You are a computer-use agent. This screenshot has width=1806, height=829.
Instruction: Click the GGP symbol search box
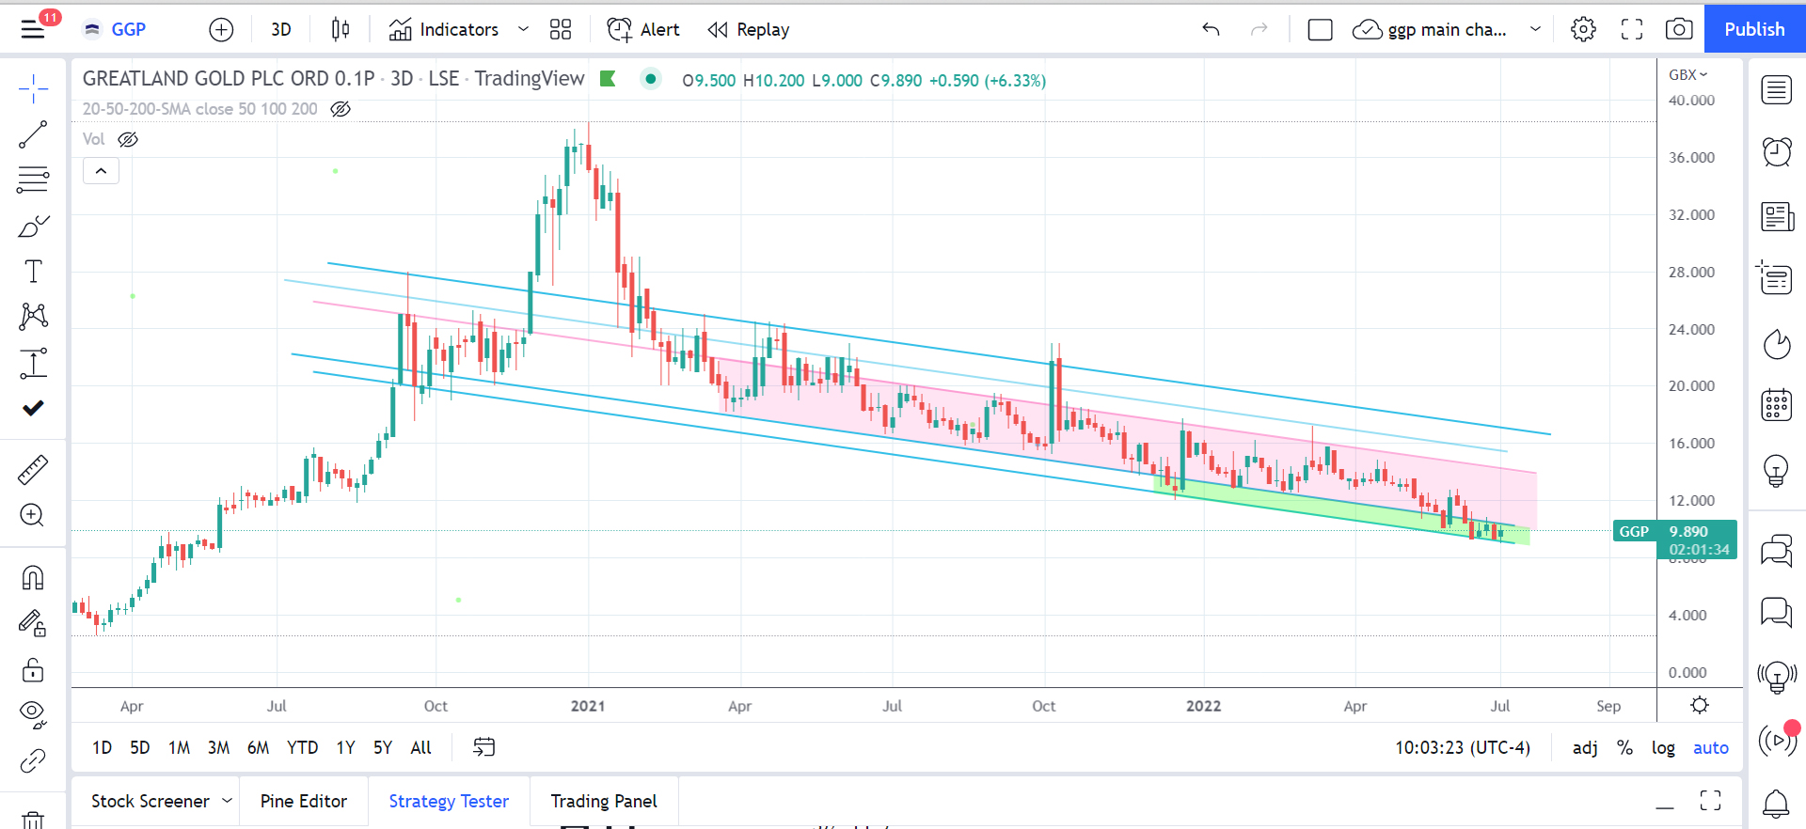tap(115, 29)
